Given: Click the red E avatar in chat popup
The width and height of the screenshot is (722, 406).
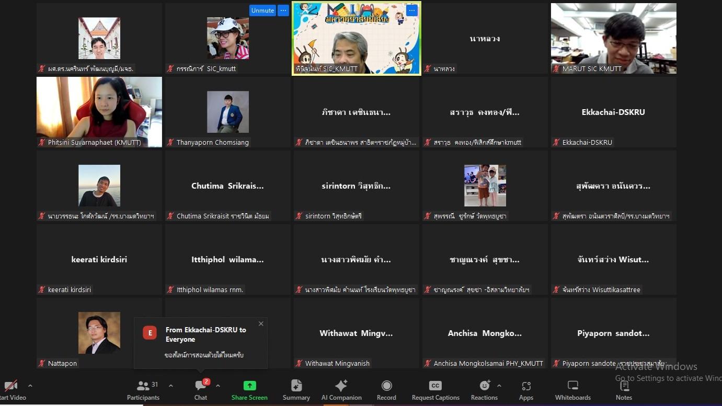Looking at the screenshot, I should point(150,333).
